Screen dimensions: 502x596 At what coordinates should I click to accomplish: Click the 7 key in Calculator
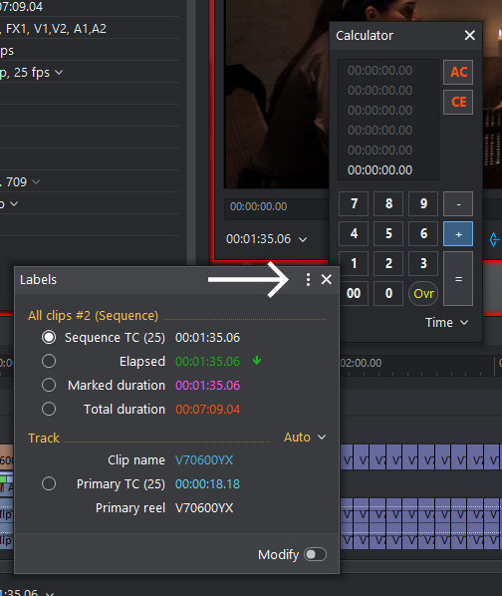tap(354, 203)
